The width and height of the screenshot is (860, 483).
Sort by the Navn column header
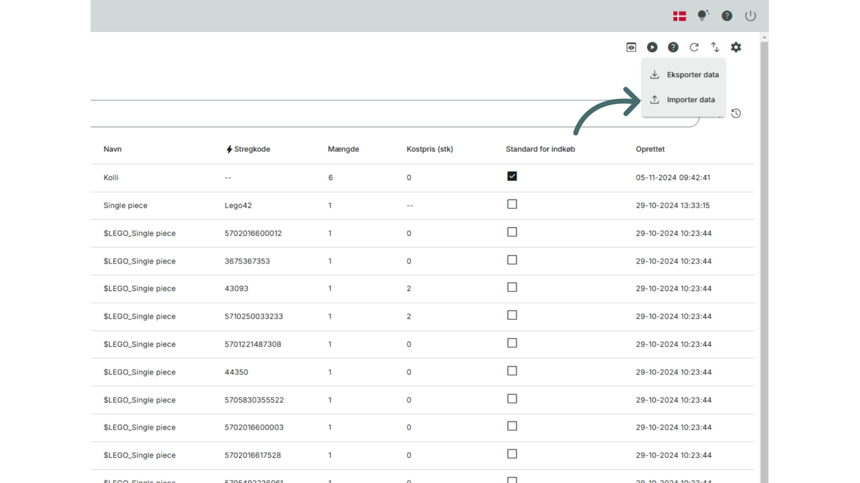pos(112,149)
